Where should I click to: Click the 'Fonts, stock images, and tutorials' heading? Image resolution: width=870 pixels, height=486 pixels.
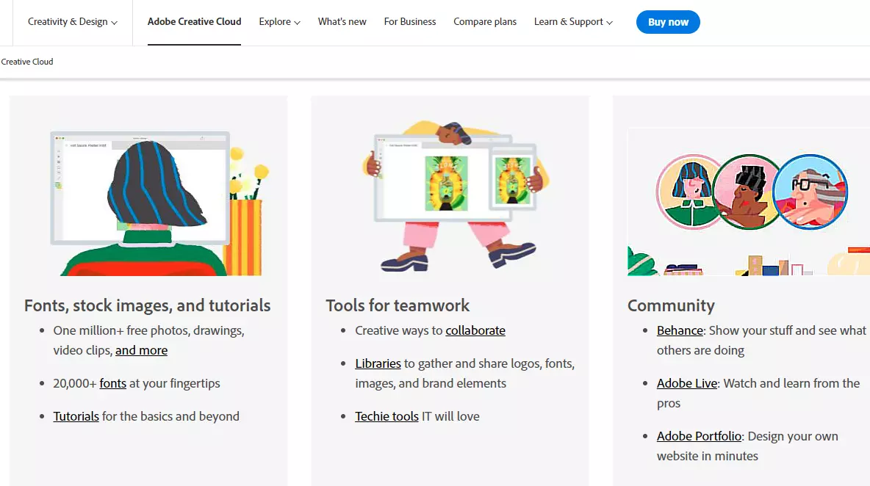147,305
